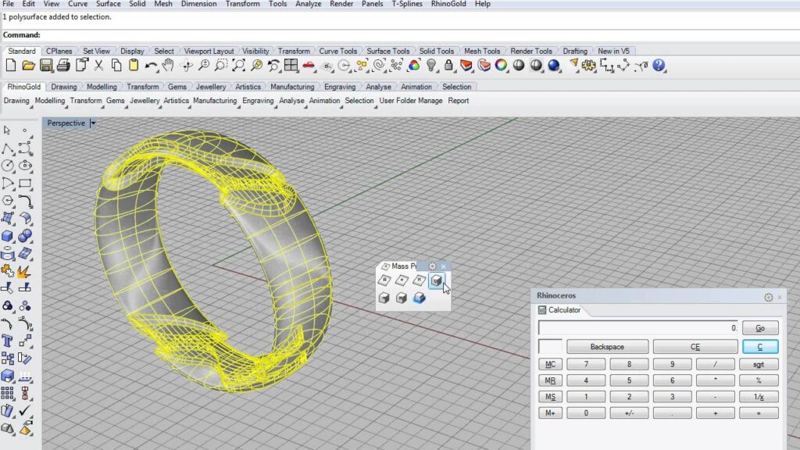Open the RhinoGold menu in menu bar
The height and width of the screenshot is (450, 800).
[448, 4]
